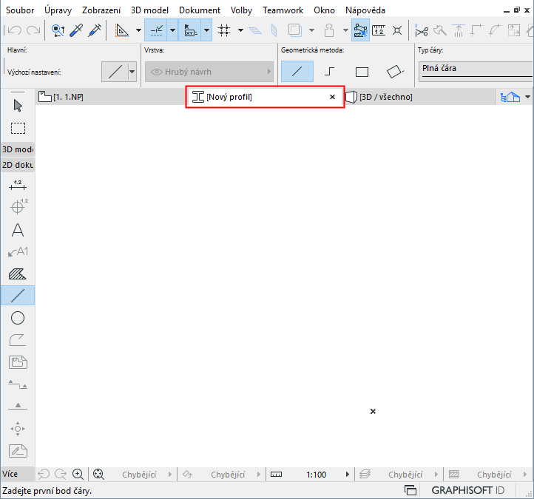Select the Circle tool
This screenshot has width=534, height=499.
(x=18, y=318)
